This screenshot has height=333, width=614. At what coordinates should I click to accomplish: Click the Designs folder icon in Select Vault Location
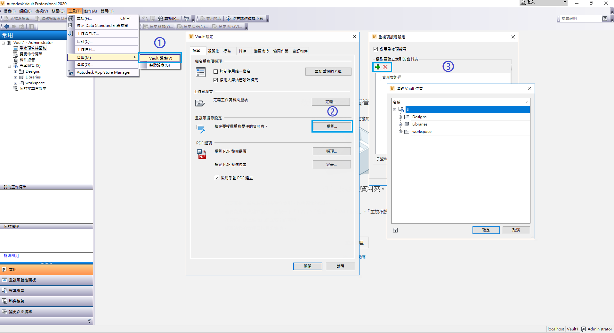click(407, 117)
